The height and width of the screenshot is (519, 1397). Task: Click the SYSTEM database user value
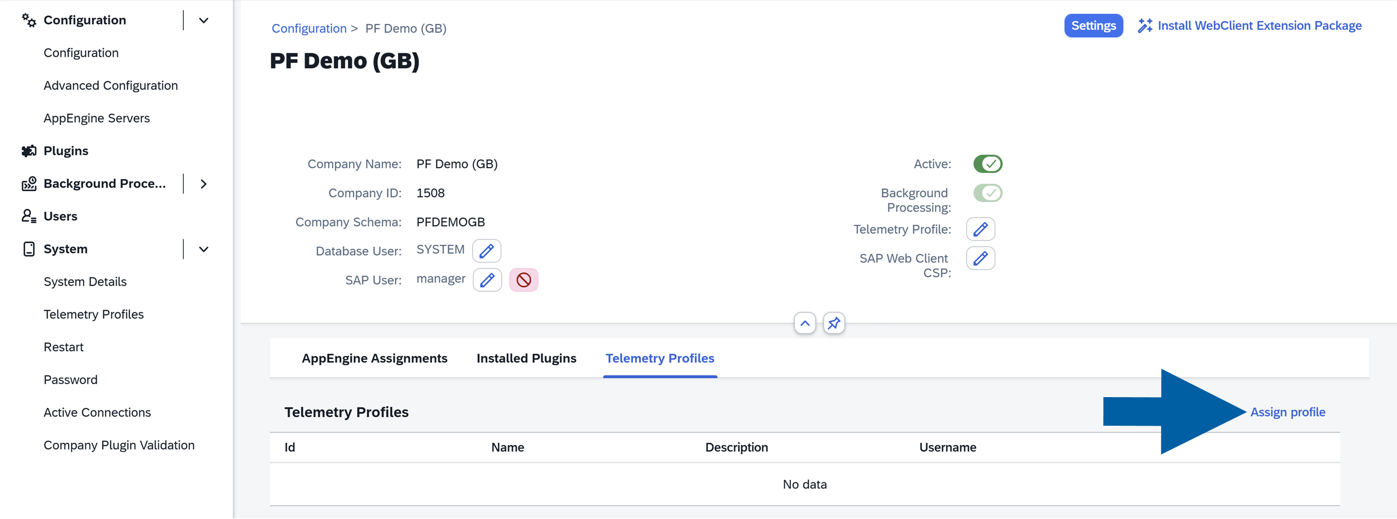click(x=440, y=250)
